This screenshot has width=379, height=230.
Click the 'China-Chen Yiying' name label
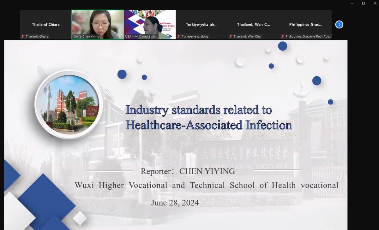tap(86, 36)
